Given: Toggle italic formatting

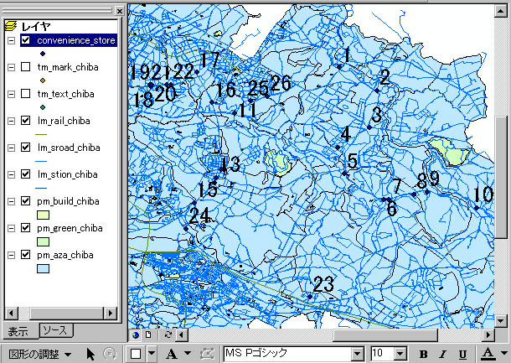Looking at the screenshot, I should tap(443, 354).
